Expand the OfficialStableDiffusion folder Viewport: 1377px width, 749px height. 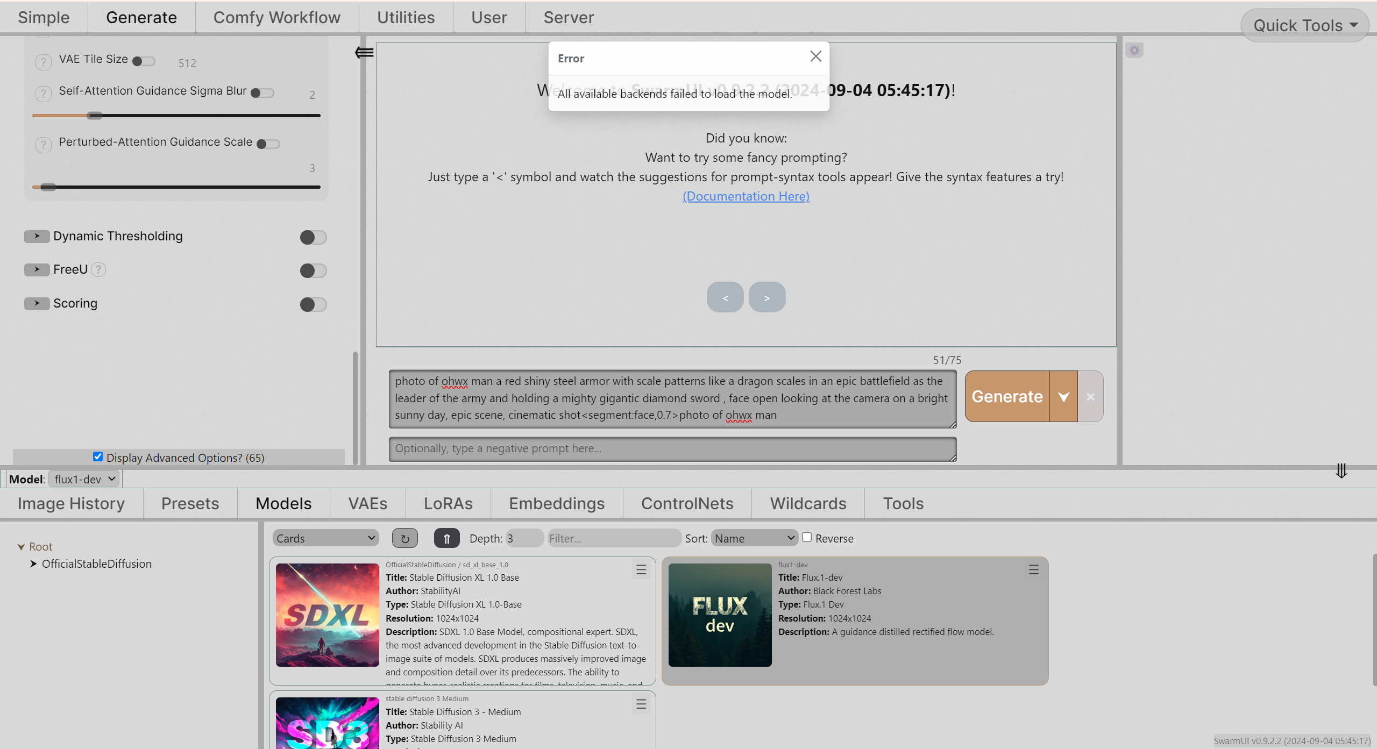point(33,563)
